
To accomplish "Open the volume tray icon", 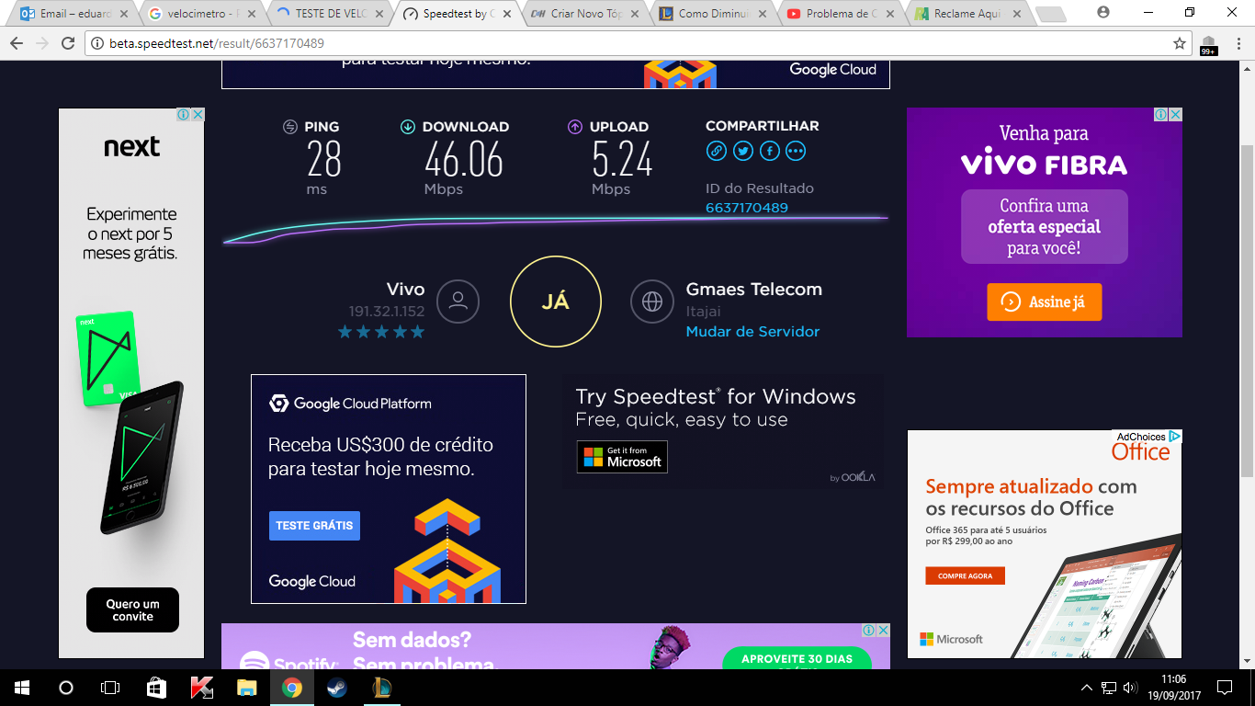I will 1131,688.
